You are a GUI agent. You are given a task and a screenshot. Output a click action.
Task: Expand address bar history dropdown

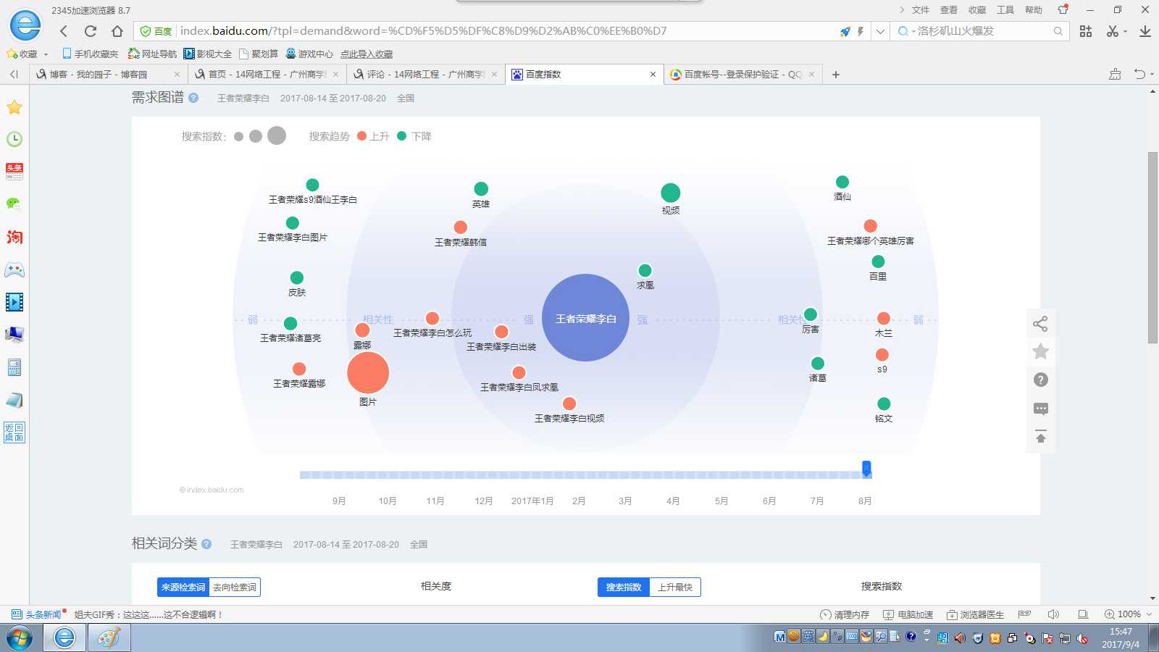[x=880, y=31]
